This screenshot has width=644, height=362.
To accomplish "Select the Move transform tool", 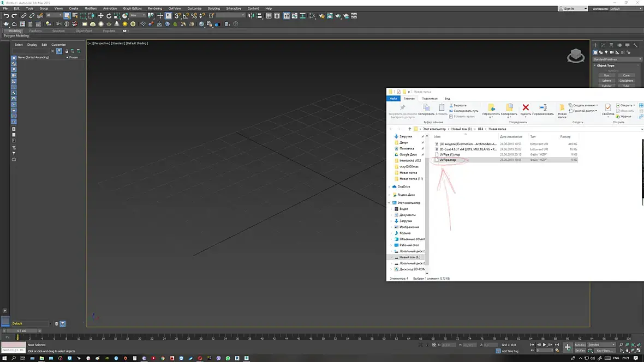I will coord(100,16).
